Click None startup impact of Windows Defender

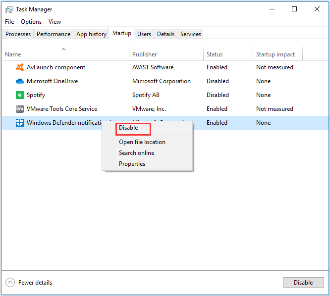point(264,123)
